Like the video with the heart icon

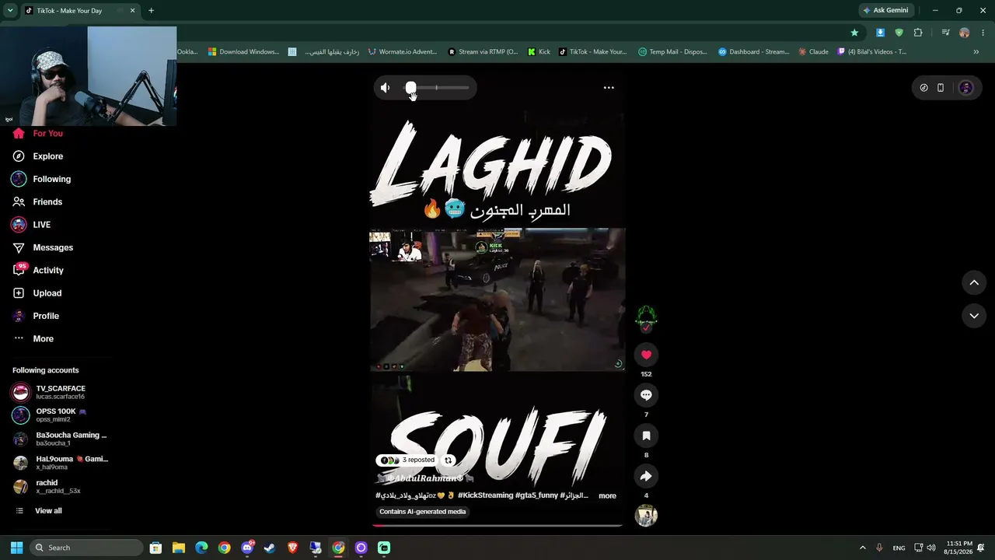point(646,355)
